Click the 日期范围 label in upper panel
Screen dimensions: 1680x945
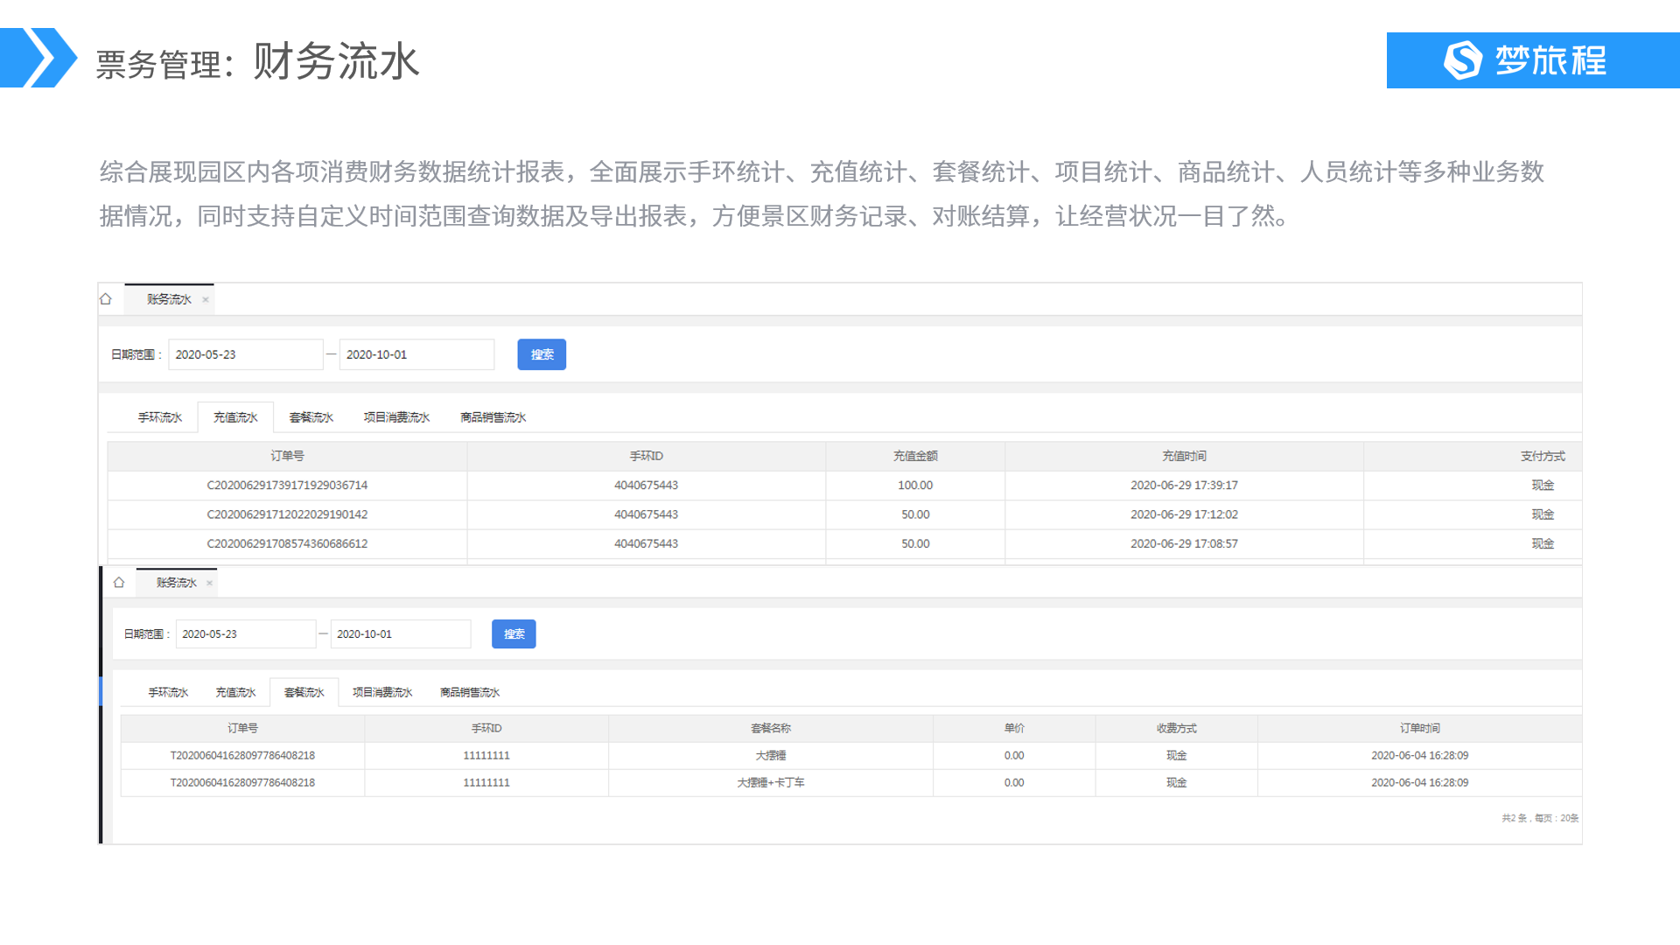(x=136, y=354)
